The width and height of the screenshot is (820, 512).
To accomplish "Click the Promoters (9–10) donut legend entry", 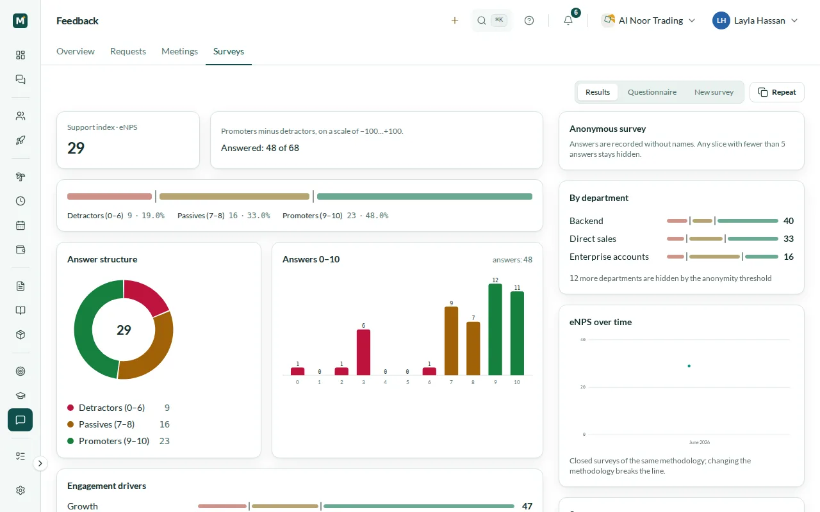I will pyautogui.click(x=119, y=441).
